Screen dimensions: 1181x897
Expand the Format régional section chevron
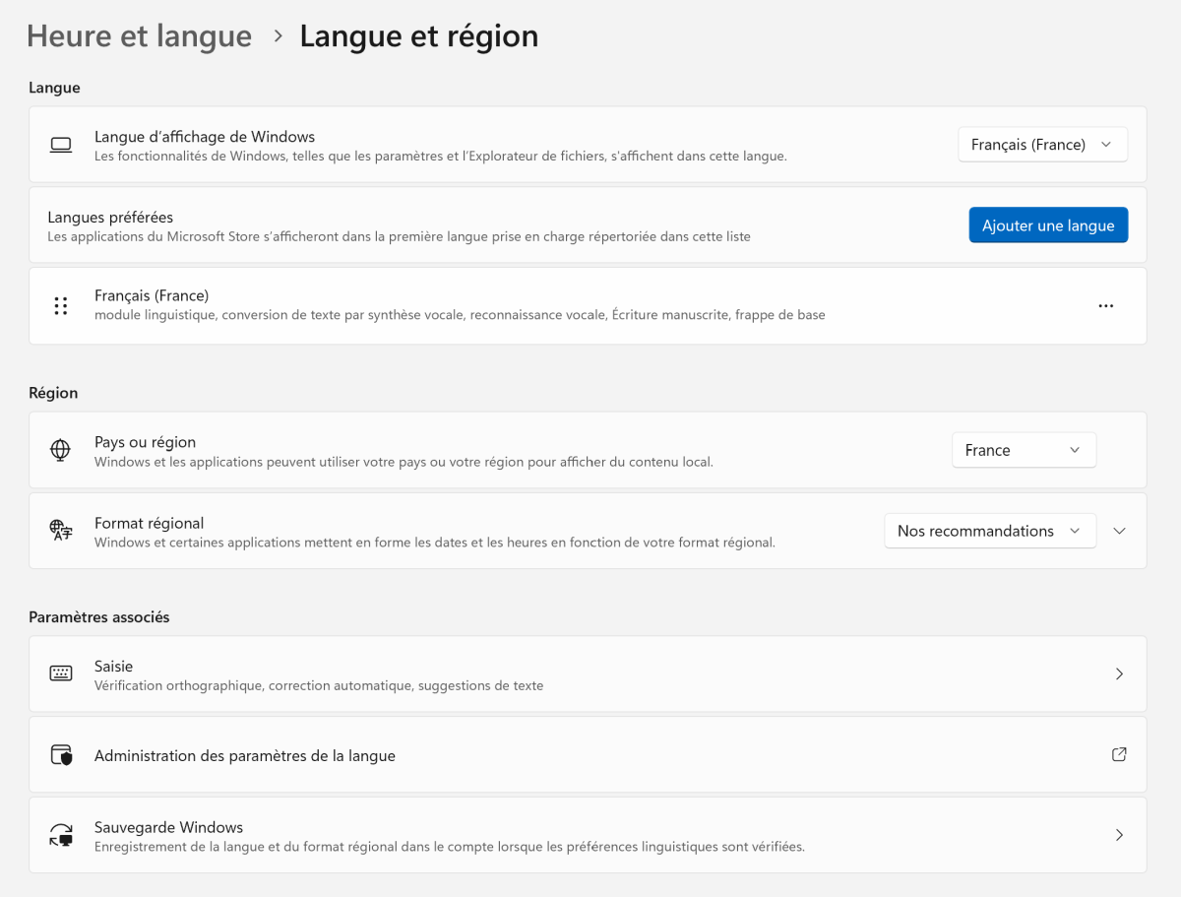point(1119,531)
